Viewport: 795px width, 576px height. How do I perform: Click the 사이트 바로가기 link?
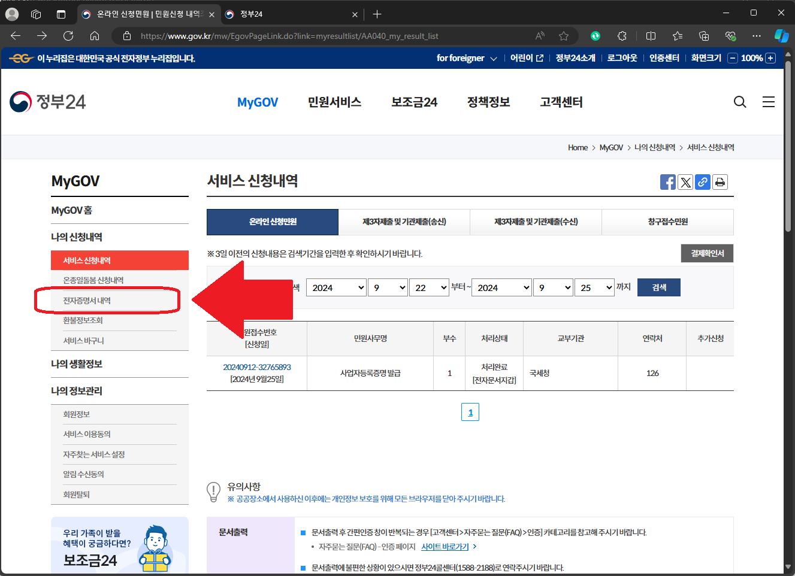(445, 547)
